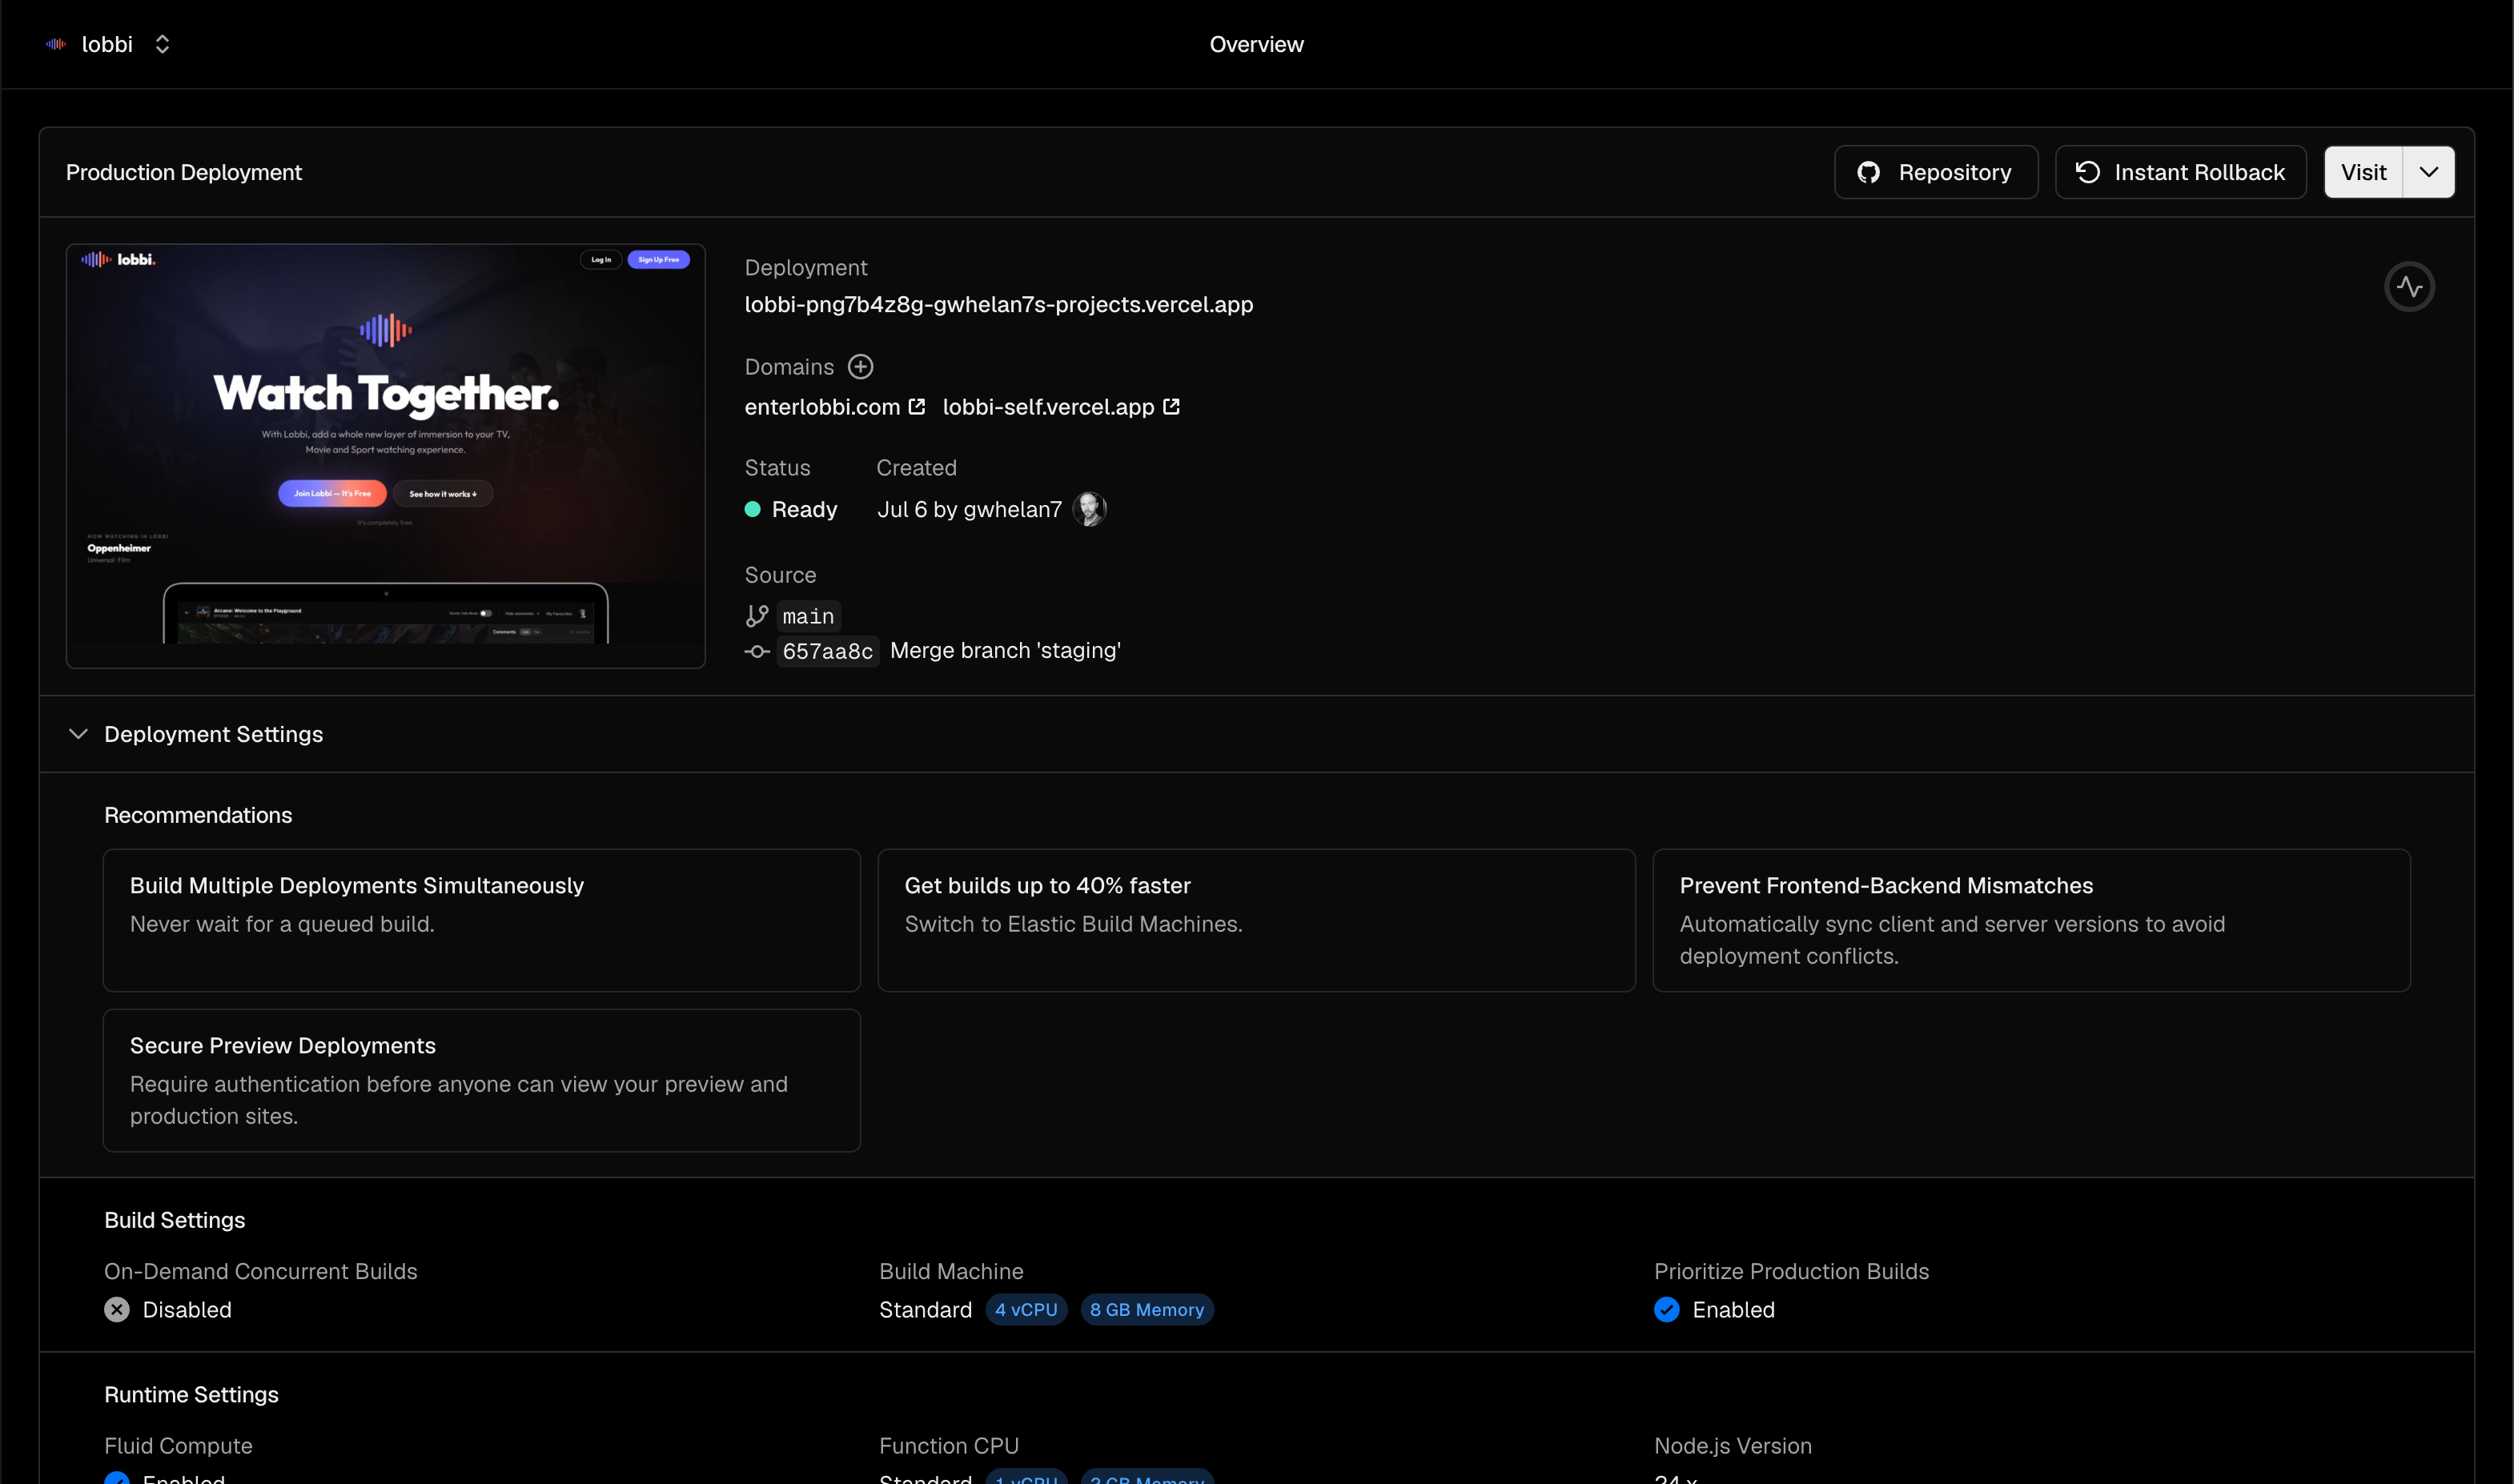2514x1484 pixels.
Task: Collapse the Deployment Settings section chevron
Action: tap(78, 734)
